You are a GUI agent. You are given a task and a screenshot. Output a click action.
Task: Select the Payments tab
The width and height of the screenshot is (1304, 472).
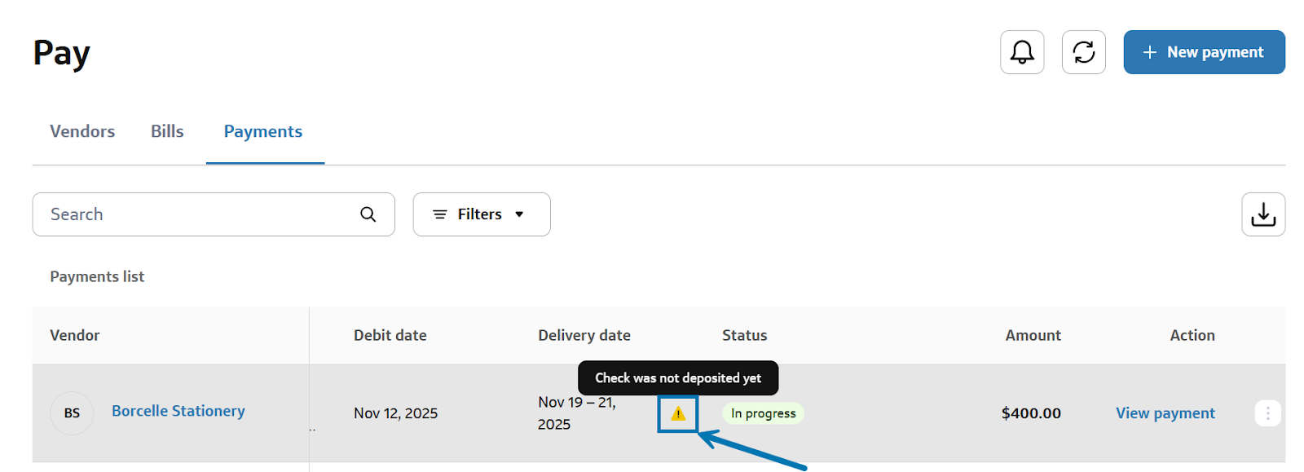tap(263, 131)
